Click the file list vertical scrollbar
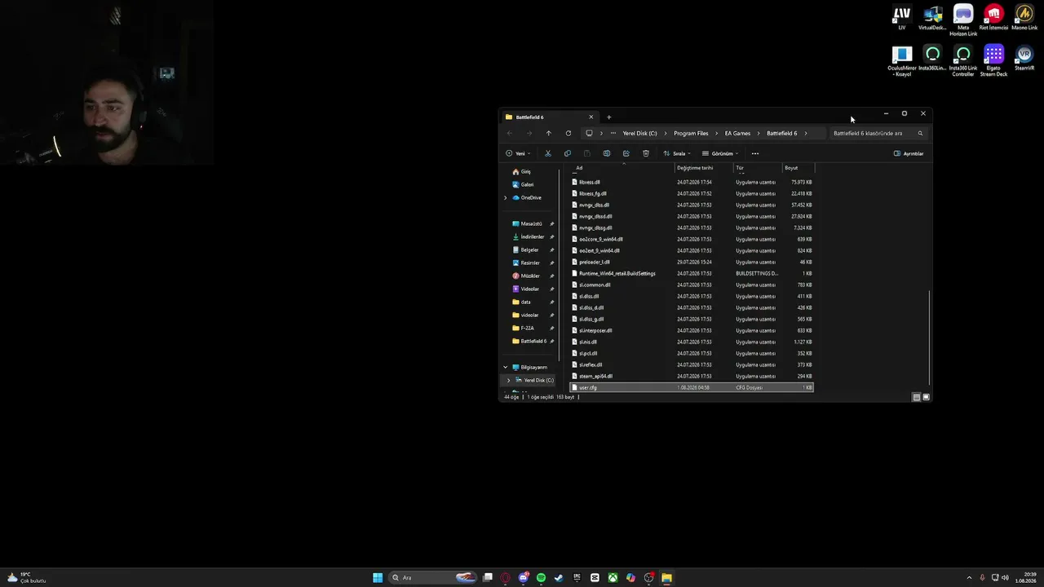Image resolution: width=1044 pixels, height=587 pixels. pyautogui.click(x=930, y=336)
